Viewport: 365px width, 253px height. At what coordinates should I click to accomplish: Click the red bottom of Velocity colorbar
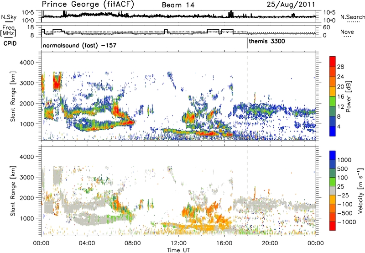[333, 226]
